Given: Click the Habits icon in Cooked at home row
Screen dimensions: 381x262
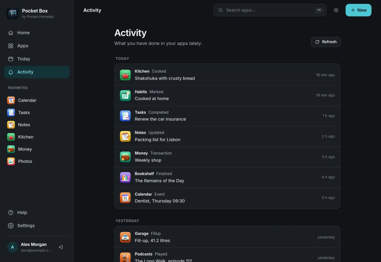Looking at the screenshot, I should coord(125,95).
